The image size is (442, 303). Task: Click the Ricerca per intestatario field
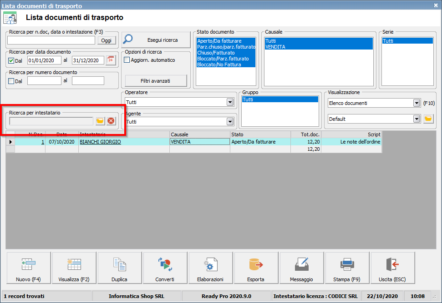point(51,121)
